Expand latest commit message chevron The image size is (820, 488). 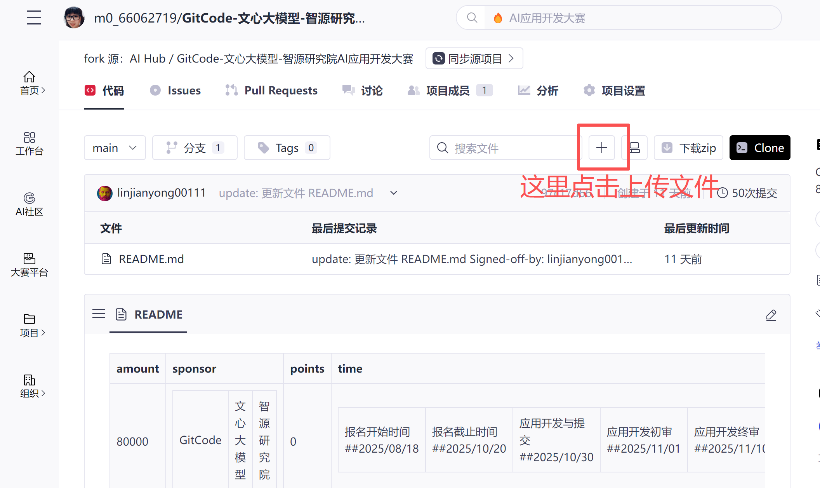pyautogui.click(x=394, y=193)
